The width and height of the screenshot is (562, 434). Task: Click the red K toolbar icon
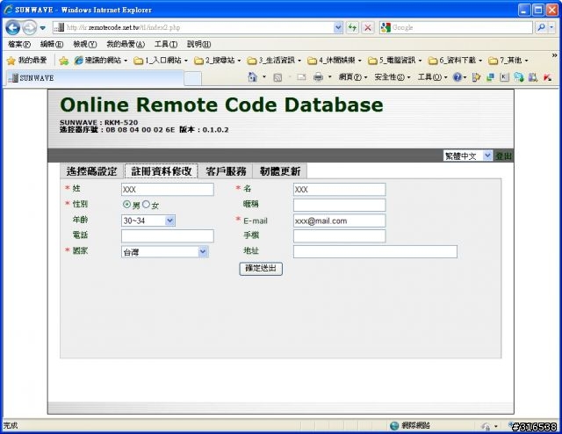click(547, 77)
